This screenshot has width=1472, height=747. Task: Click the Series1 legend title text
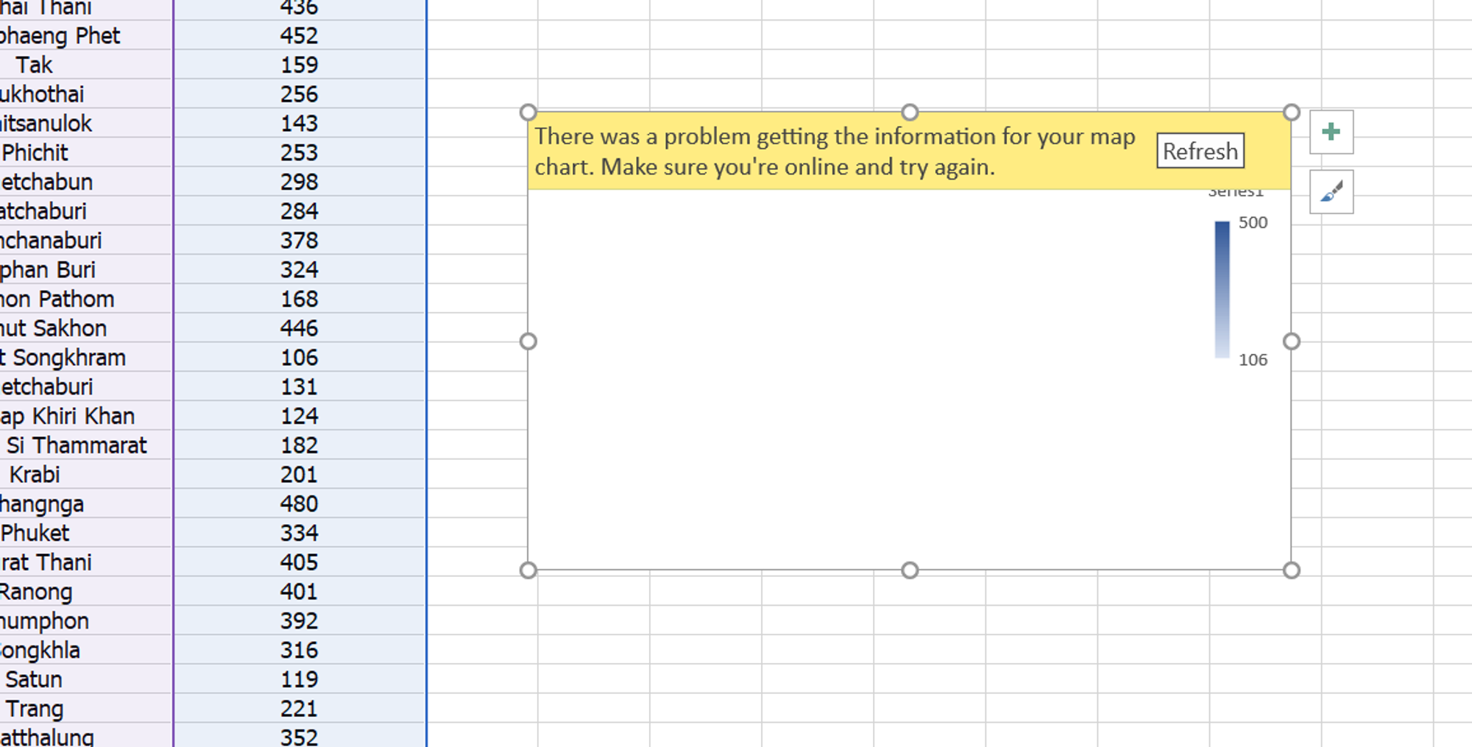coord(1238,191)
